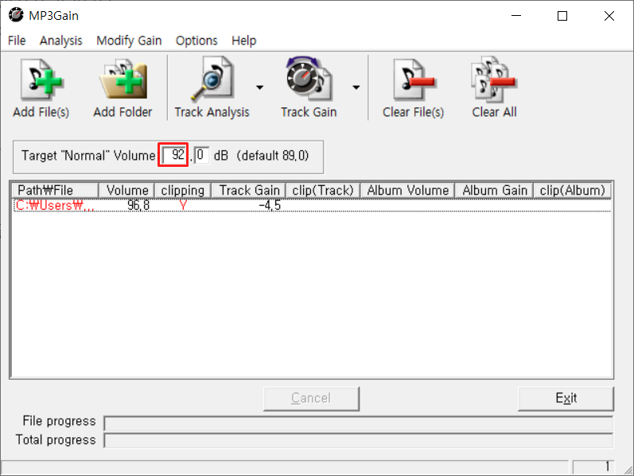Sort by the Track Gain column header
This screenshot has width=634, height=476.
[x=249, y=190]
